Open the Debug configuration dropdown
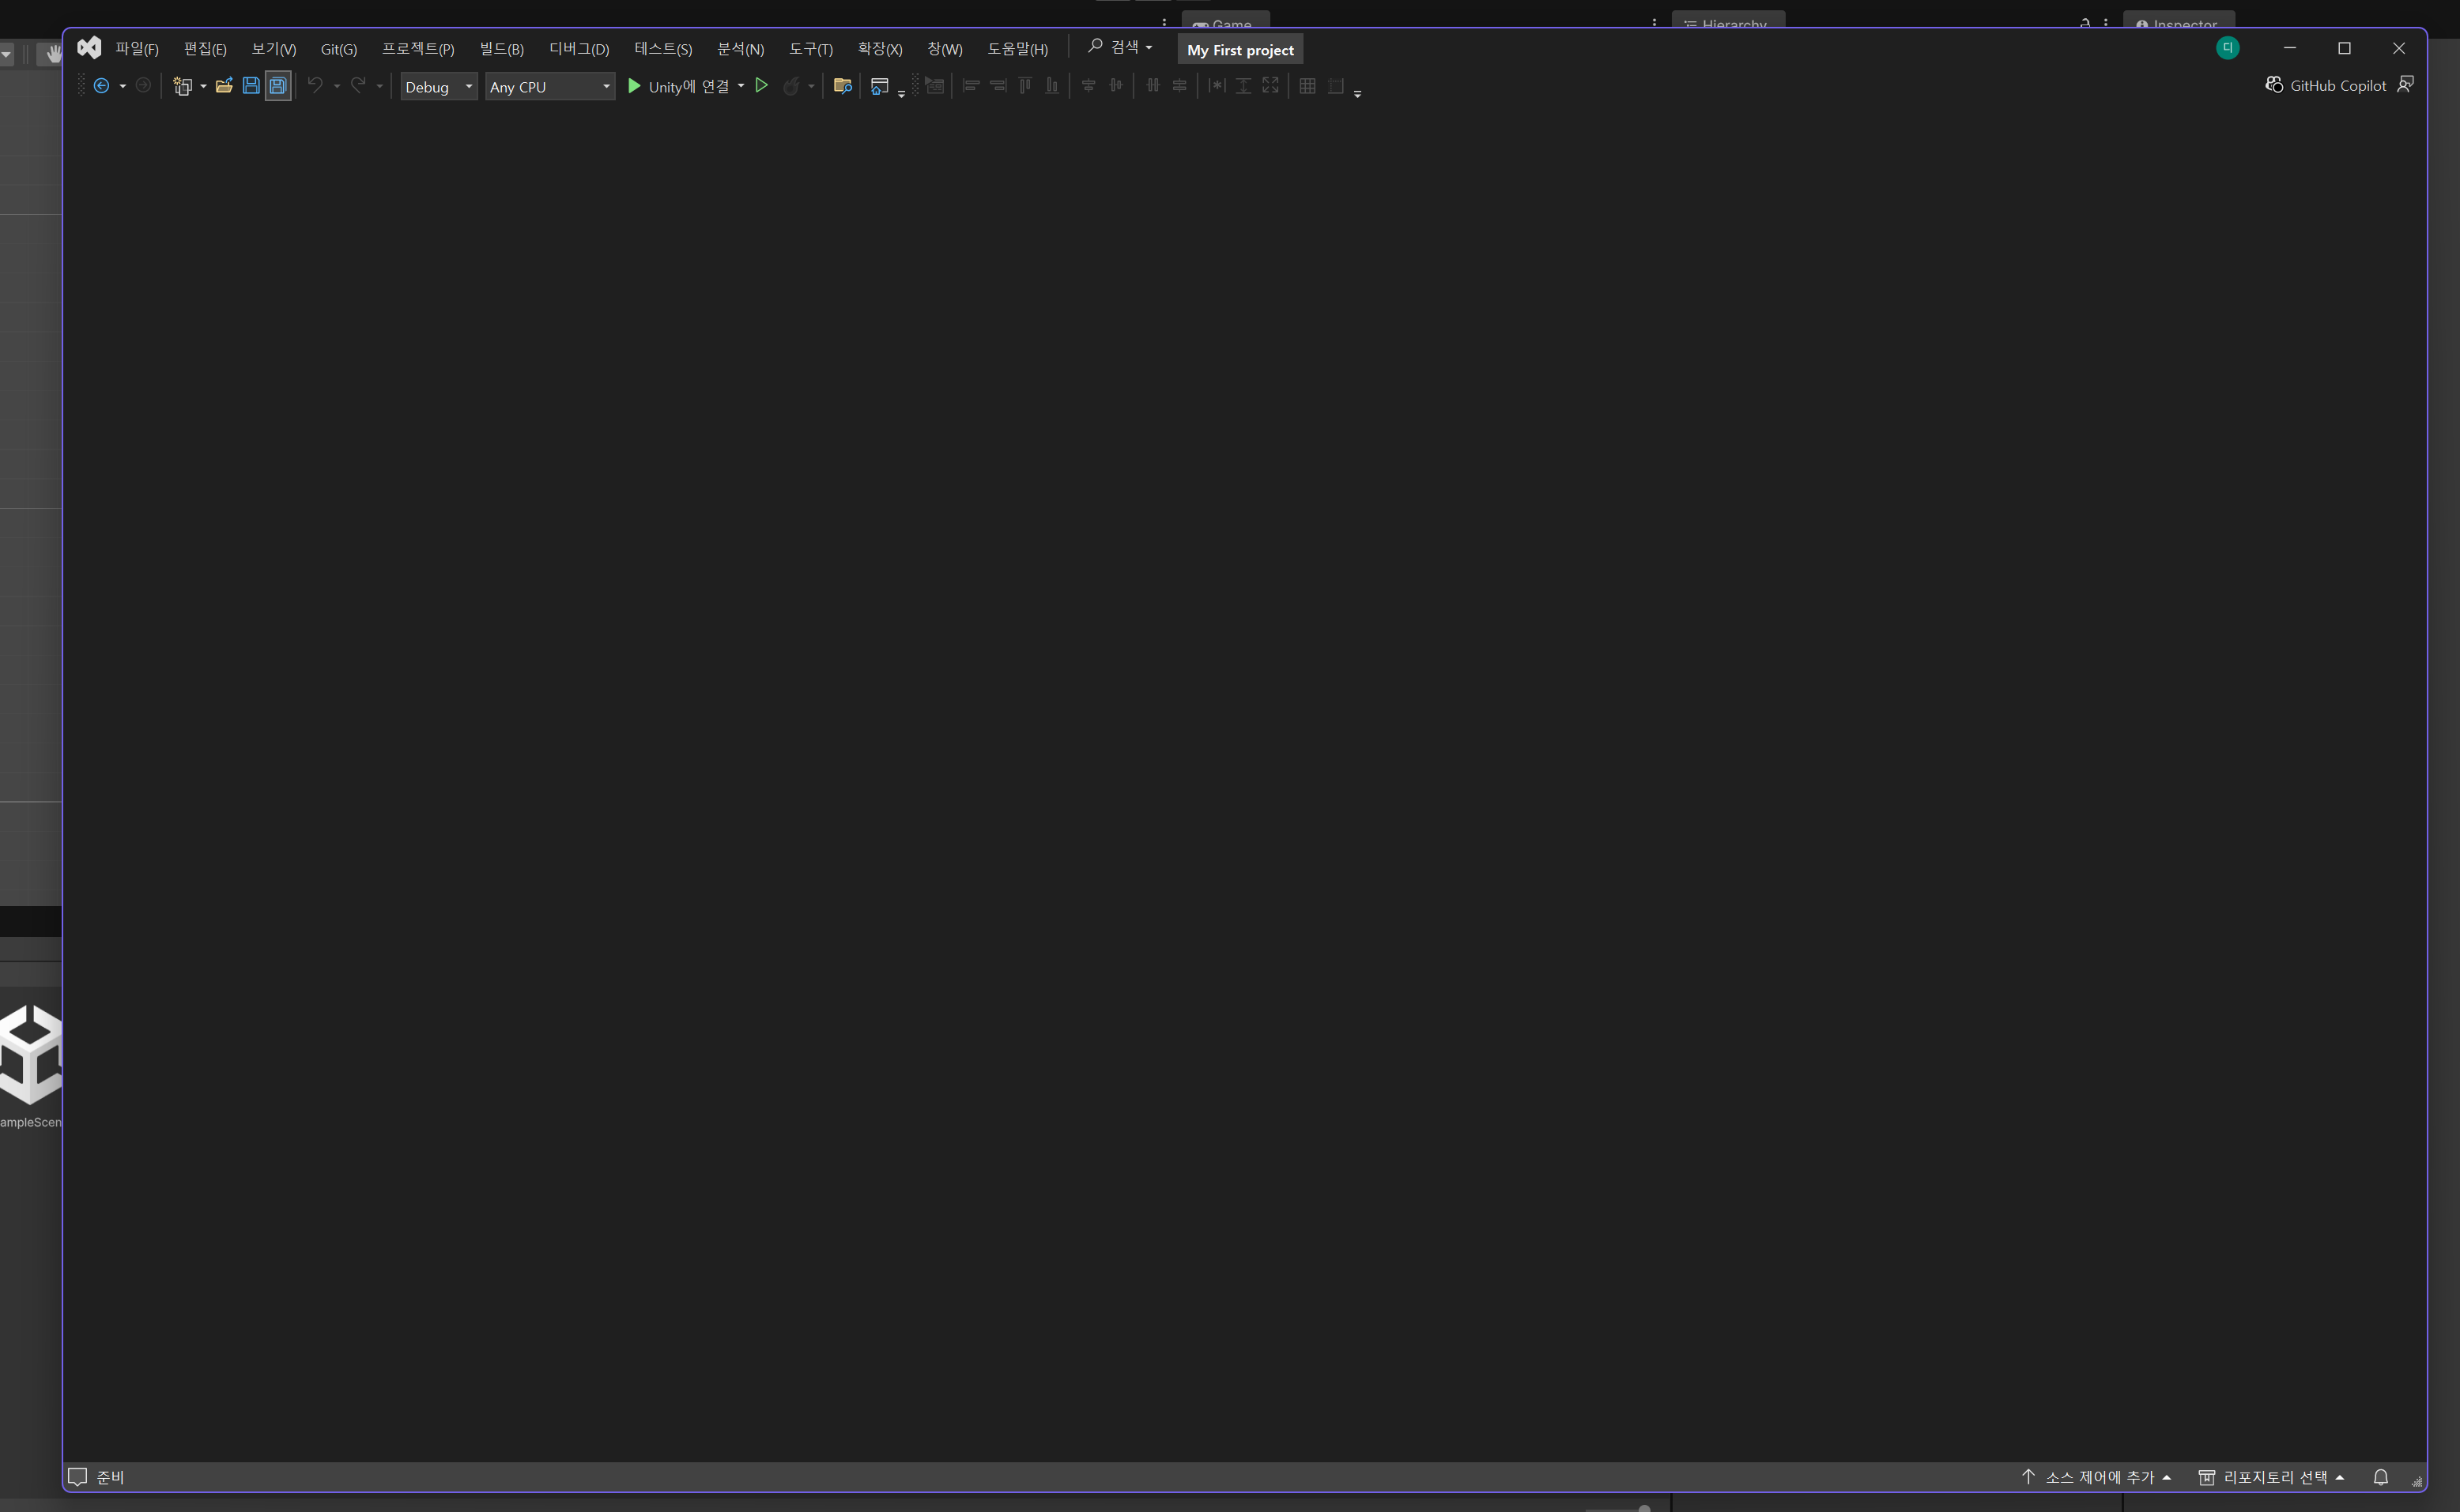The height and width of the screenshot is (1512, 2460). pos(438,87)
